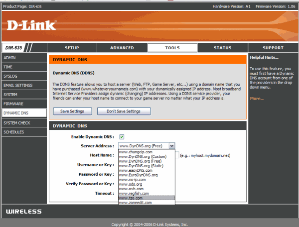
Task: Click 'Hardware Version: A1' text
Action: tap(232, 6)
